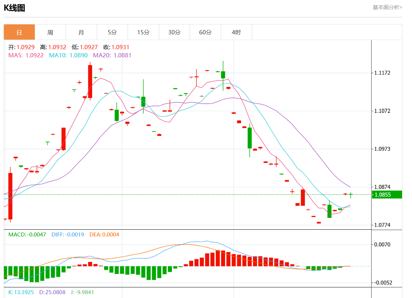Select the DIFF value label
The width and height of the screenshot is (412, 298).
click(68, 234)
